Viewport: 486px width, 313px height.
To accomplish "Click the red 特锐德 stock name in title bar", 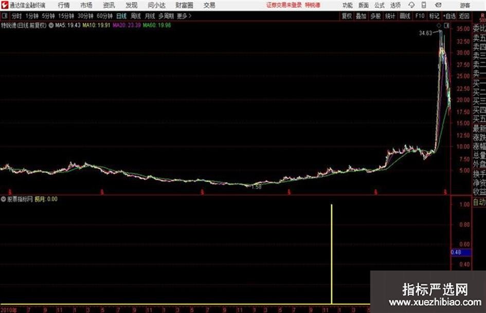I will [313, 5].
